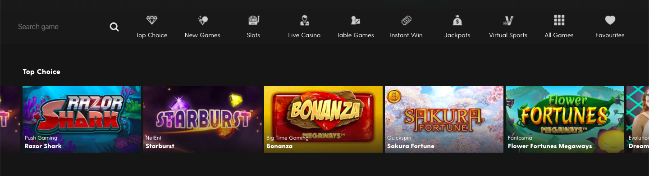
Task: Click the Live Casino tab label
Action: tap(304, 35)
